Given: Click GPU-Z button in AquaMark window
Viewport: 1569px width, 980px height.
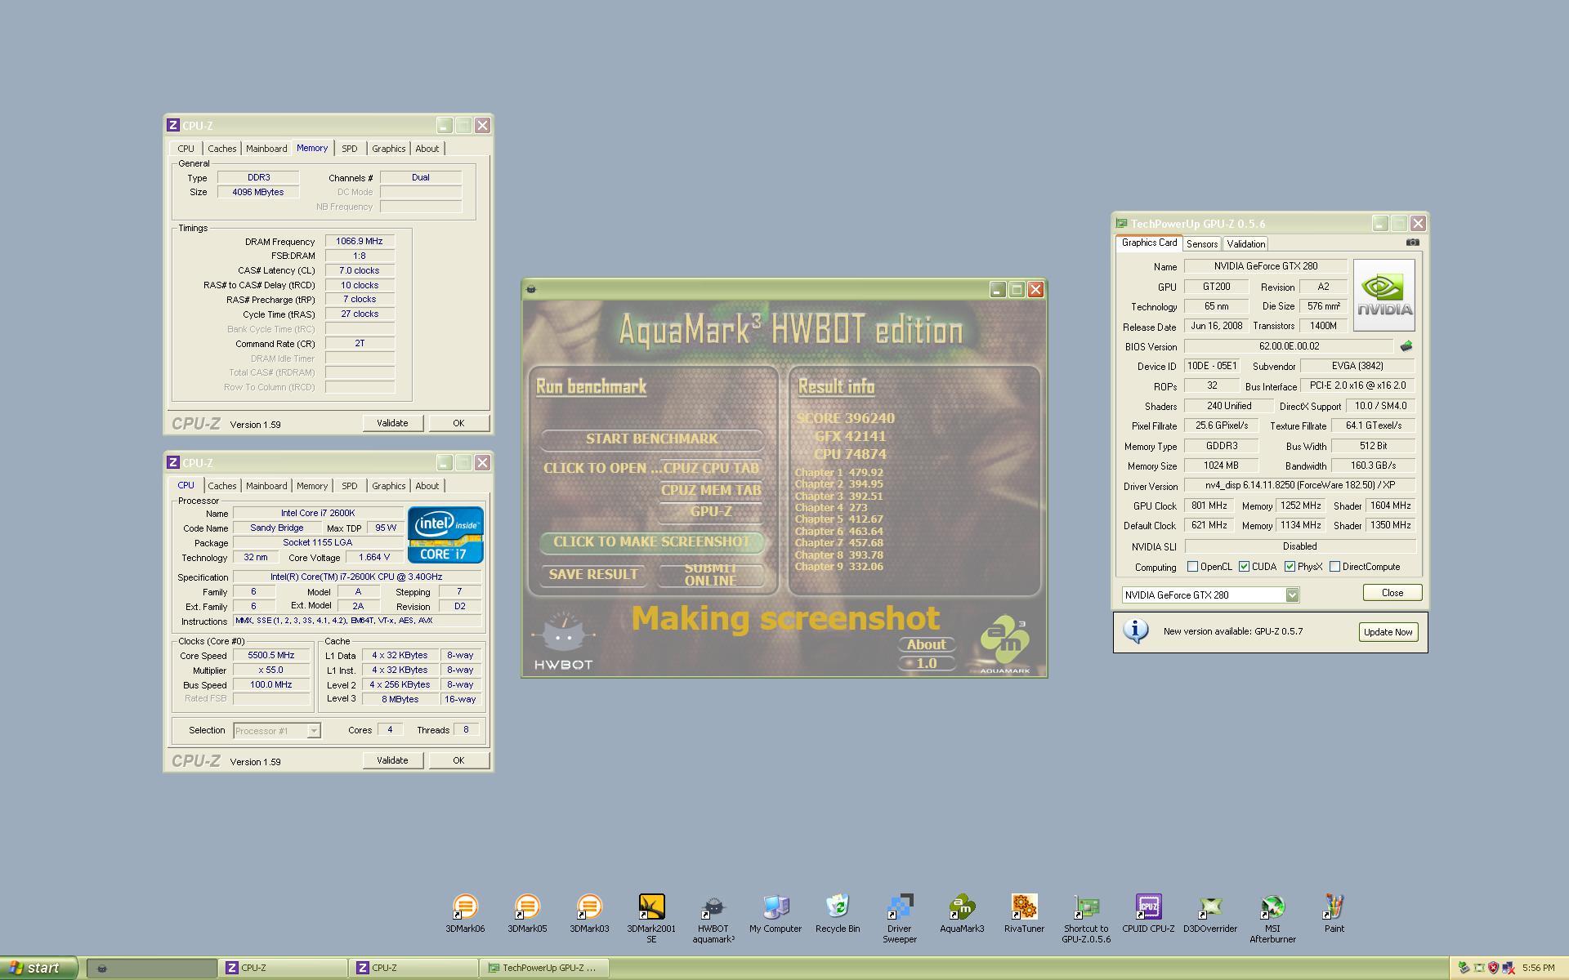Looking at the screenshot, I should pyautogui.click(x=710, y=512).
